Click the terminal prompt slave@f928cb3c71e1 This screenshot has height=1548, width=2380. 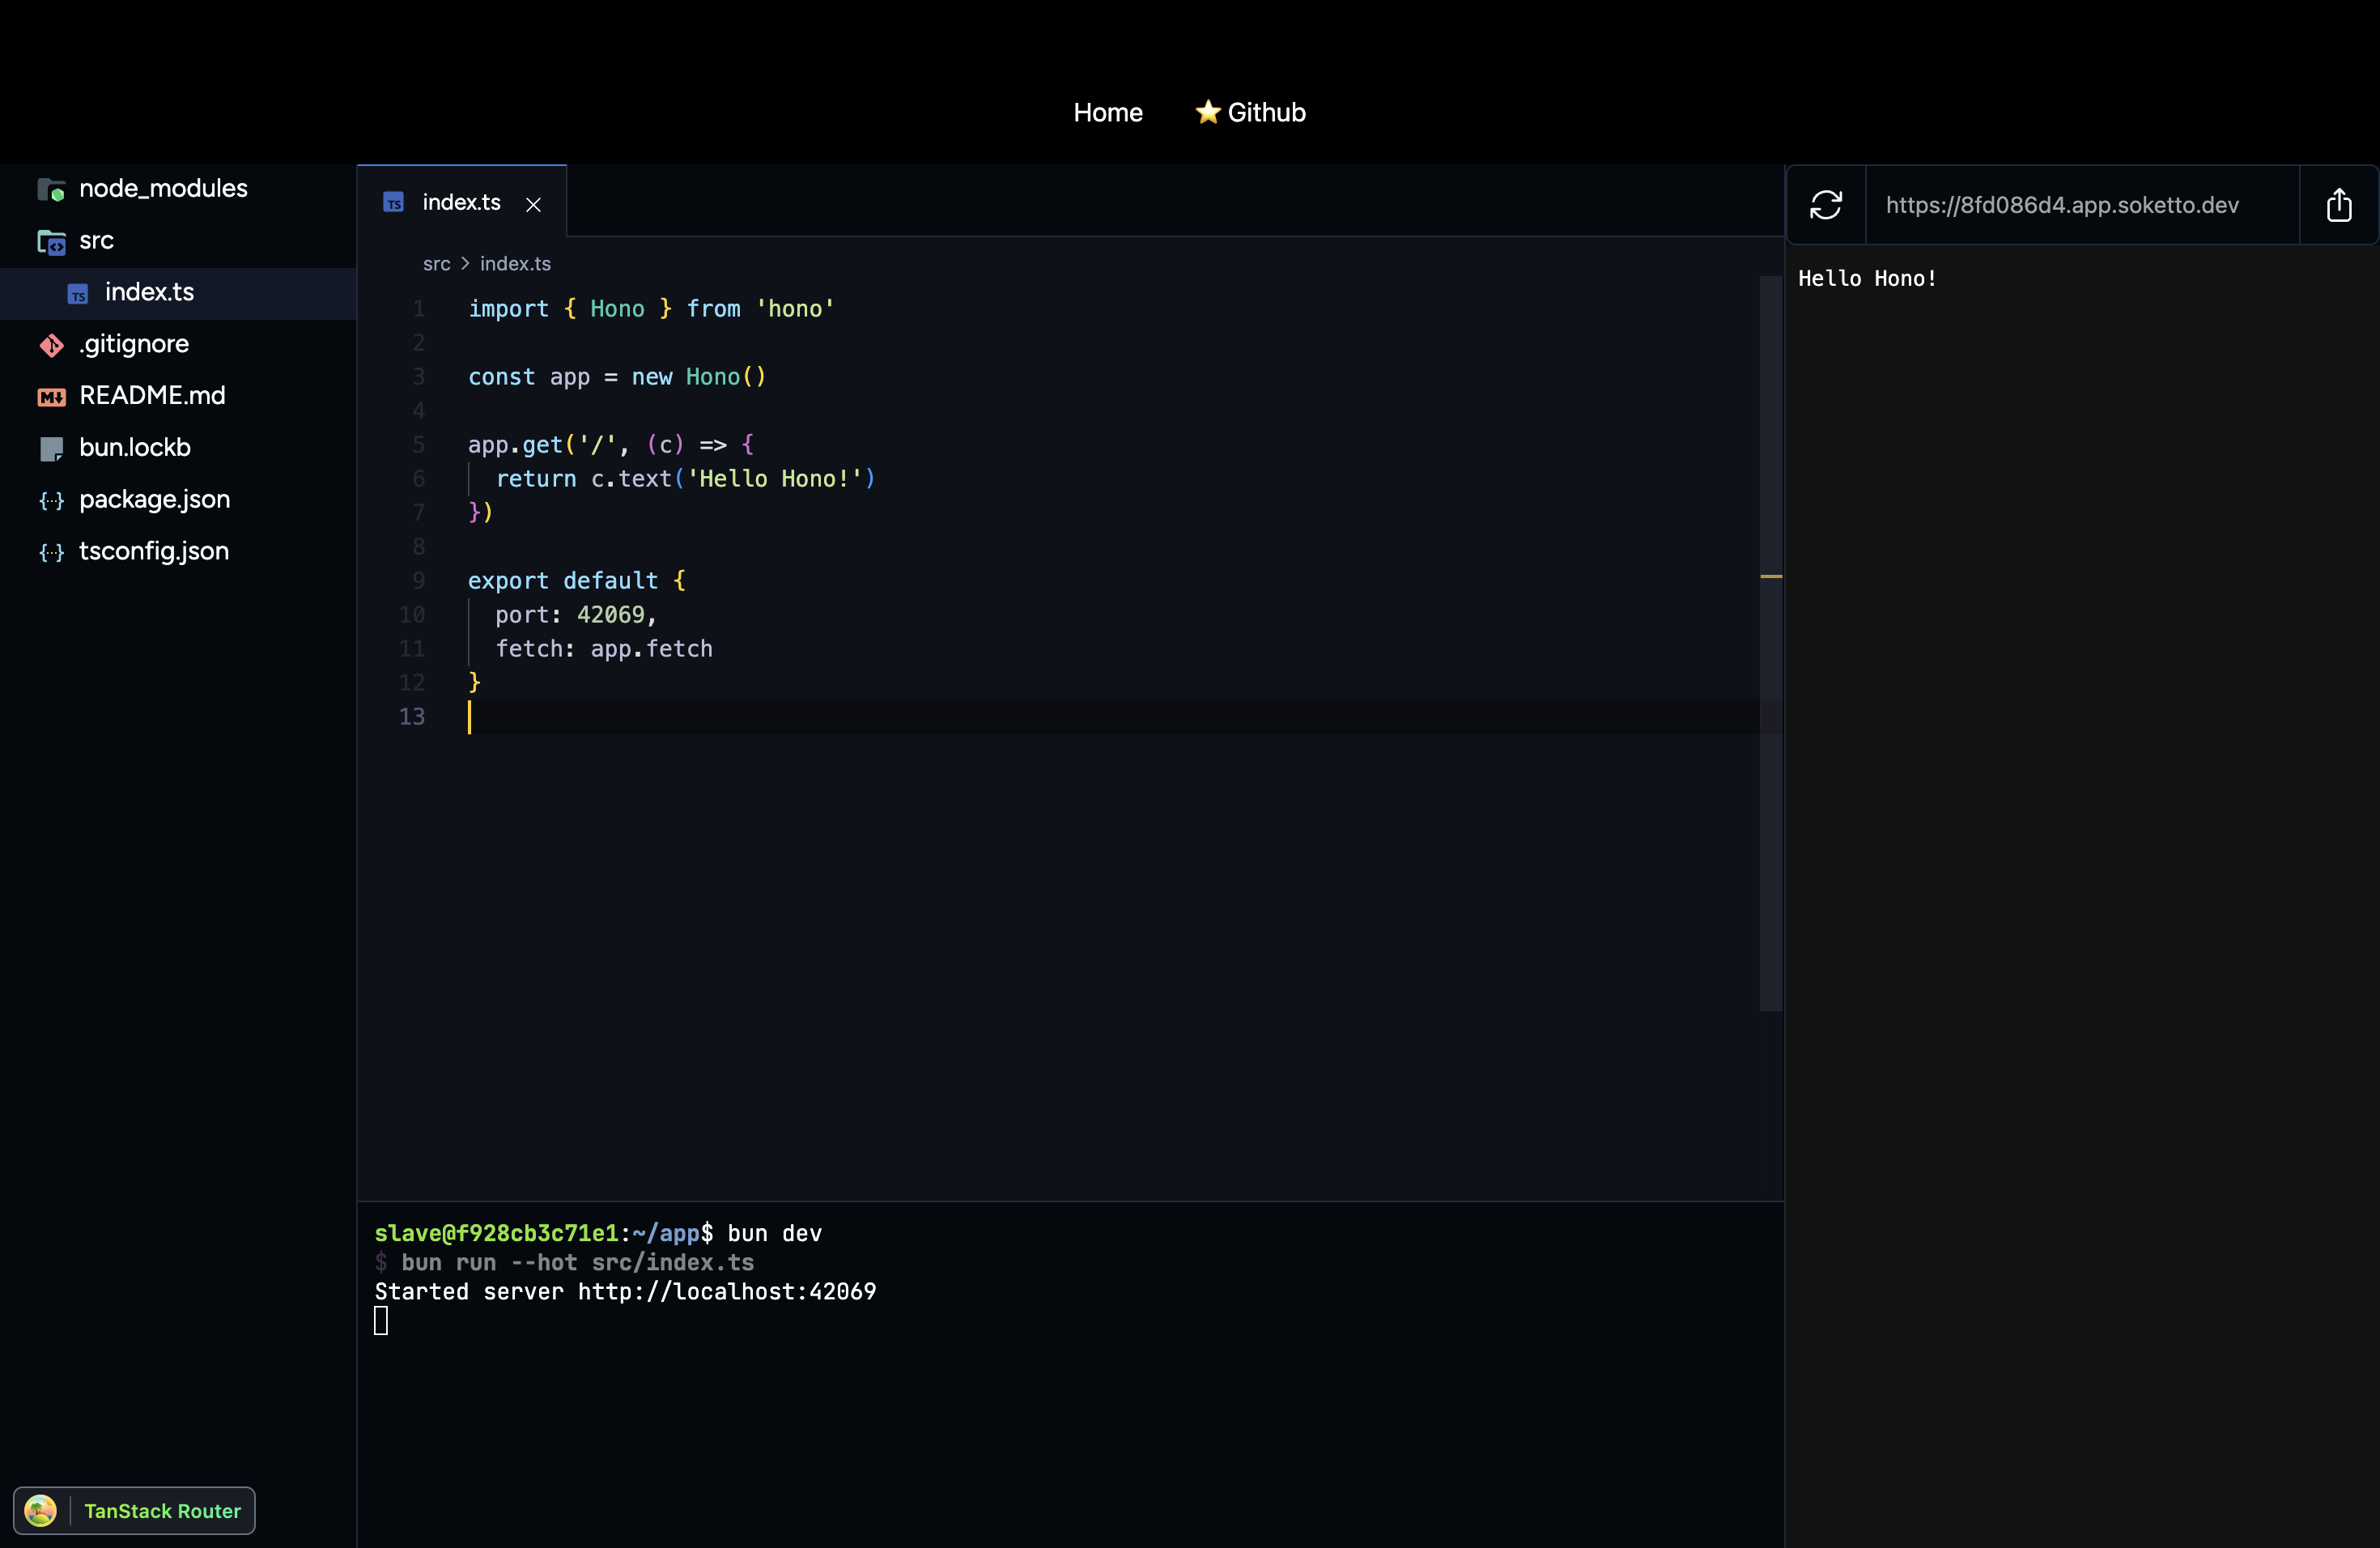coord(496,1233)
